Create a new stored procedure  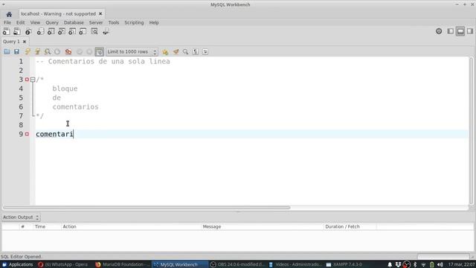pos(72,31)
